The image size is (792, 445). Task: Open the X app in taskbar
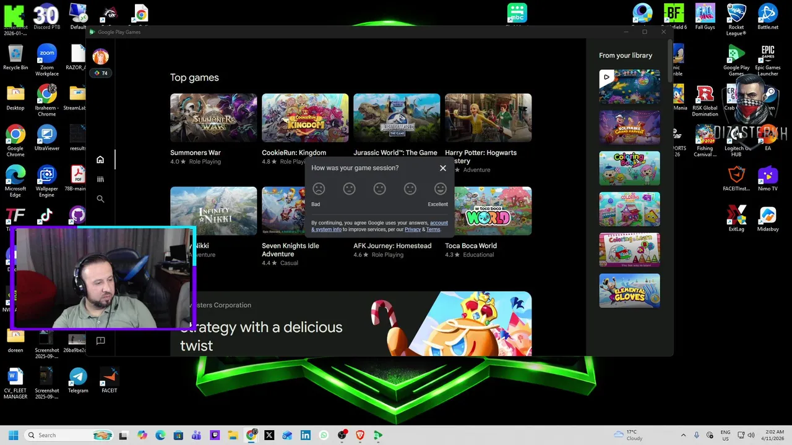[269, 435]
